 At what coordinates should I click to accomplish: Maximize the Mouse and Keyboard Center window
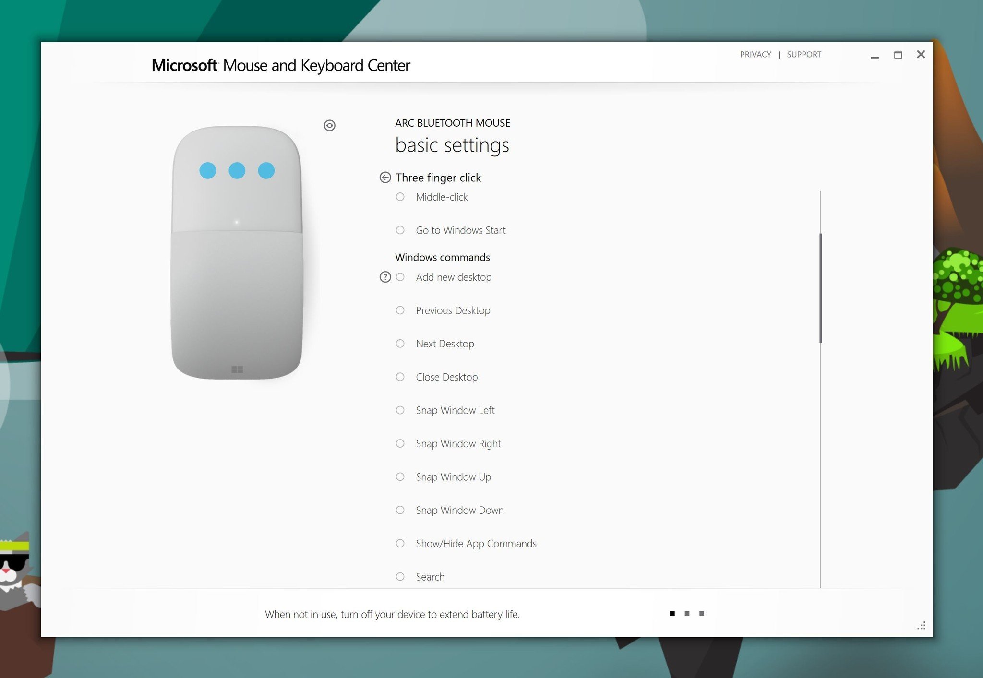tap(898, 55)
